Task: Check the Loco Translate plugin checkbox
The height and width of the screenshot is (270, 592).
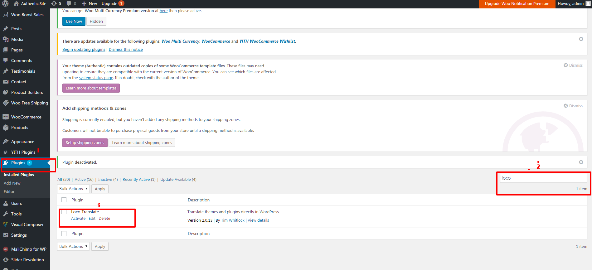Action: click(x=64, y=212)
